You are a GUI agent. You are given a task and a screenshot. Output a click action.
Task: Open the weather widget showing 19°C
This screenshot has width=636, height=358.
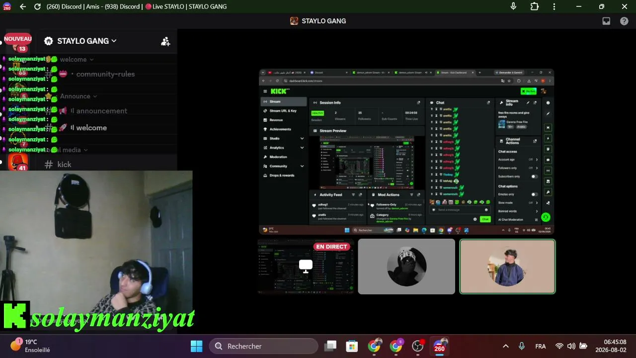click(x=30, y=346)
